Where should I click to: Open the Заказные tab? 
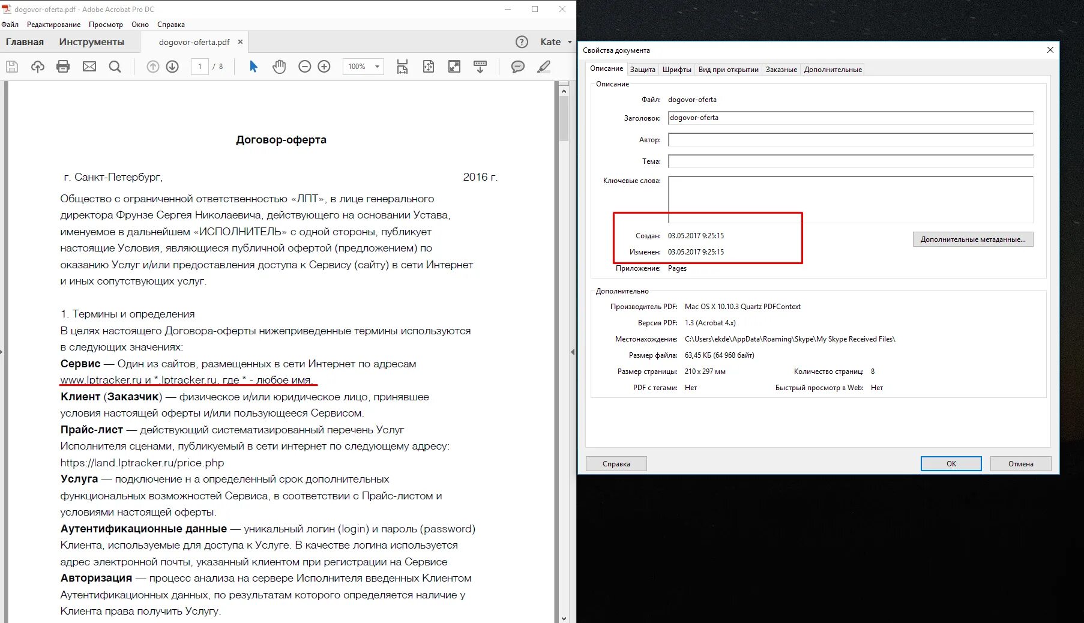pos(781,70)
